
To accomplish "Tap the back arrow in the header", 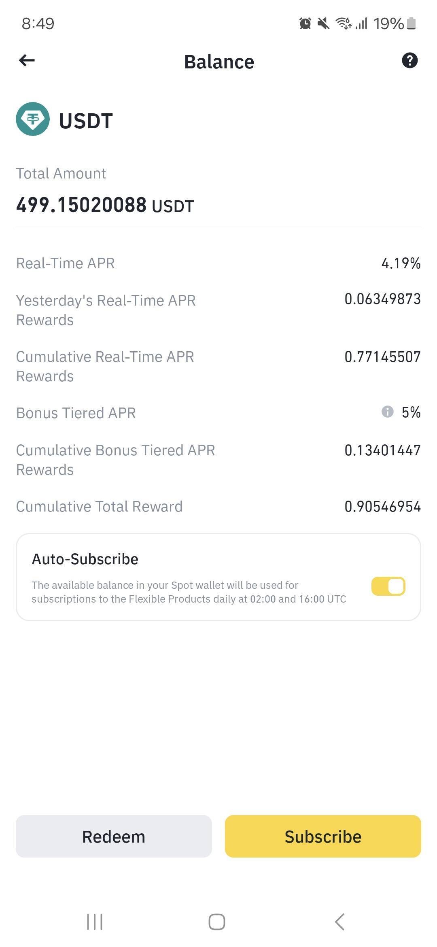I will point(27,61).
